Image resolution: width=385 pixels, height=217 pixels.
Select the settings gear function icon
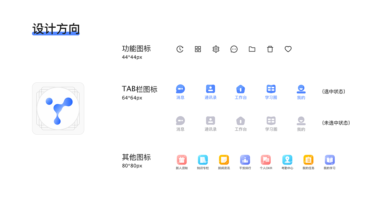[216, 49]
